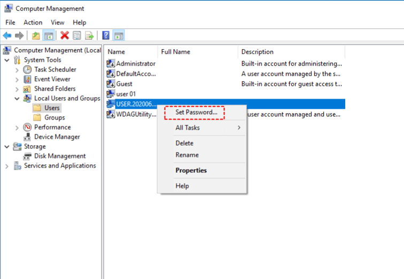404x279 pixels.
Task: Expand the Task Scheduler node
Action: (17, 70)
